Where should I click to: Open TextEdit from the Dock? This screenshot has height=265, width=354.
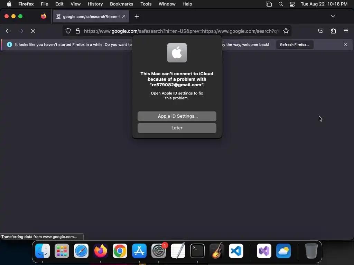(x=178, y=251)
